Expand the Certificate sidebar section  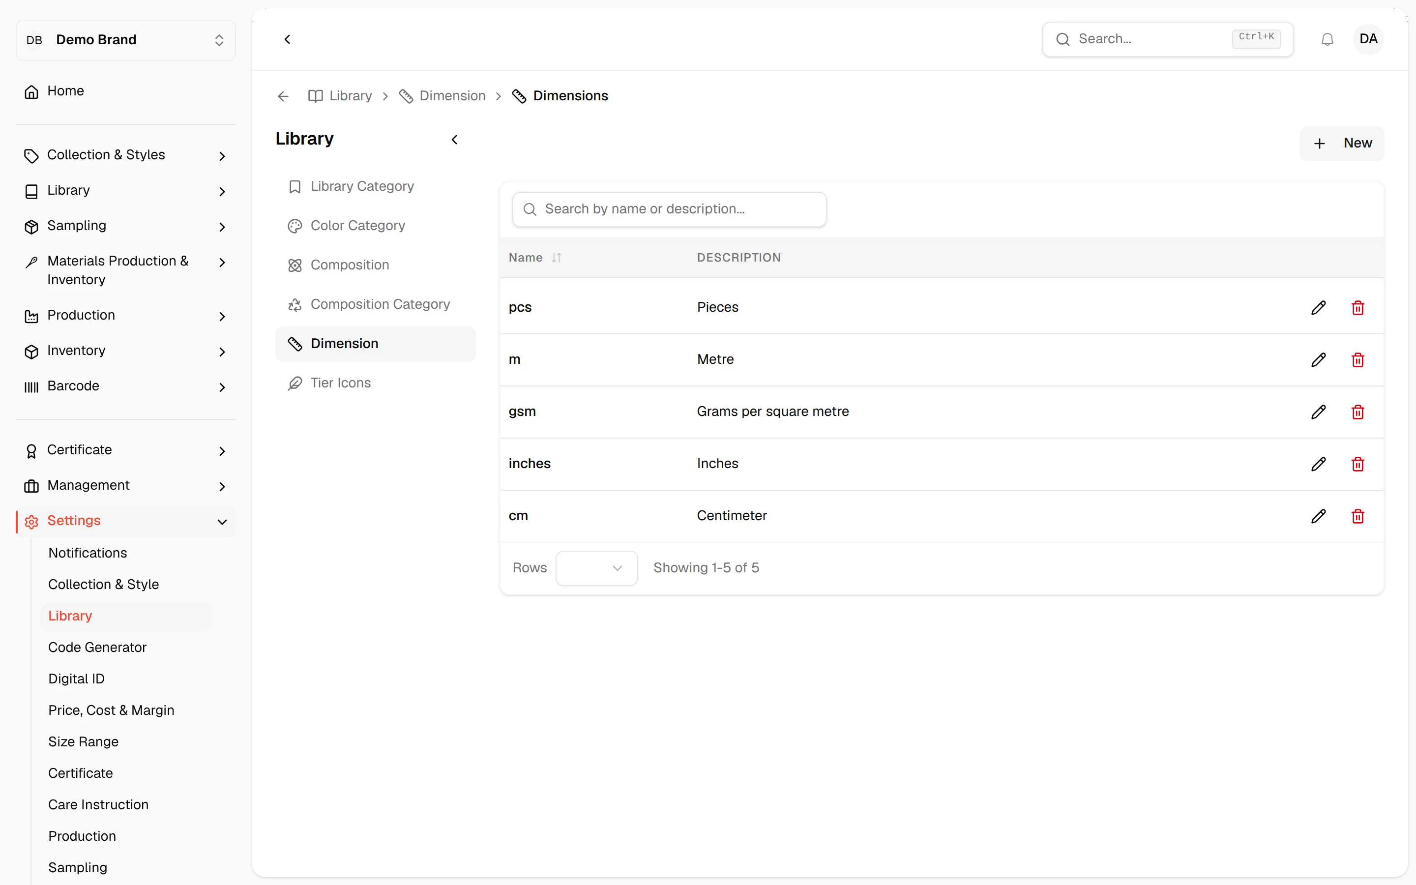[126, 450]
